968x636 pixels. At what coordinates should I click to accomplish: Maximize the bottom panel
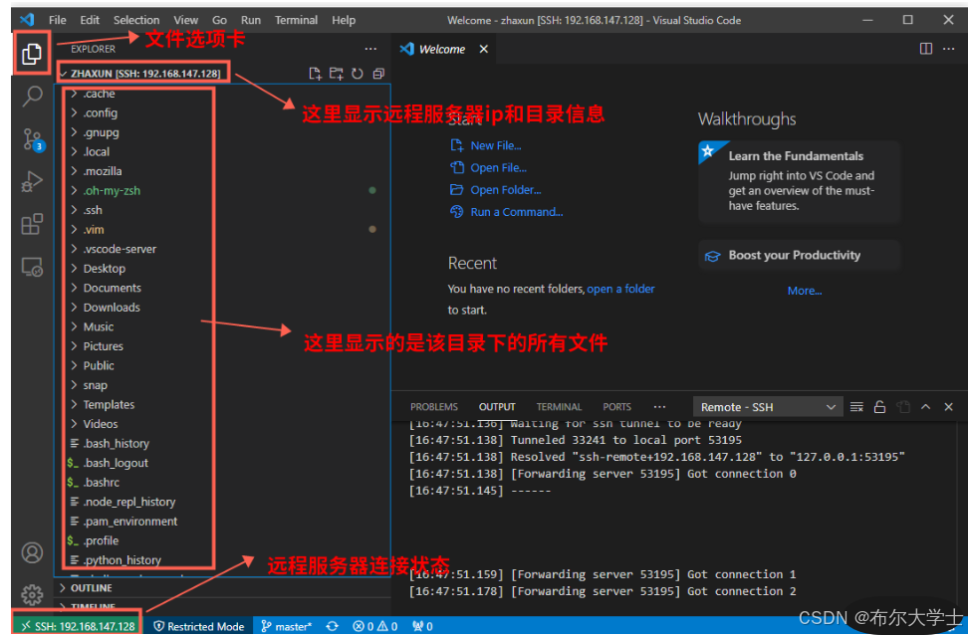925,406
